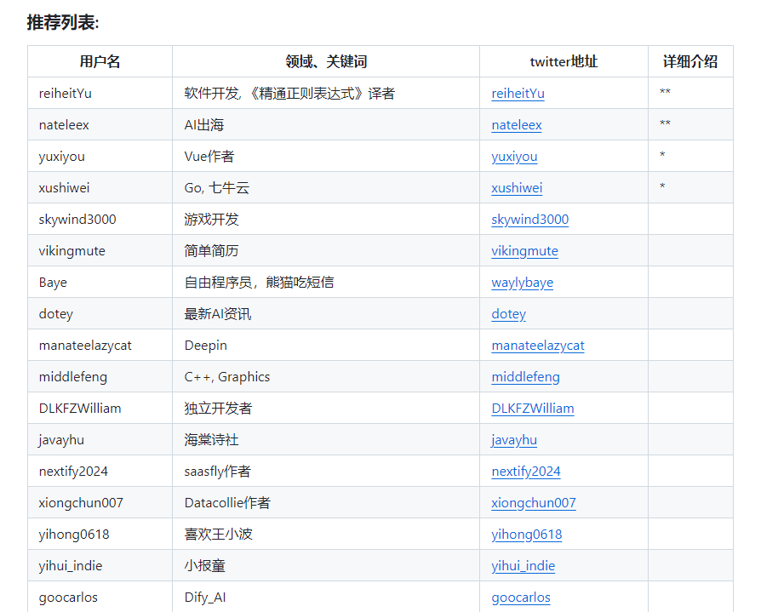Click dotey's twitter link
Screen dimensions: 761x612
click(508, 314)
